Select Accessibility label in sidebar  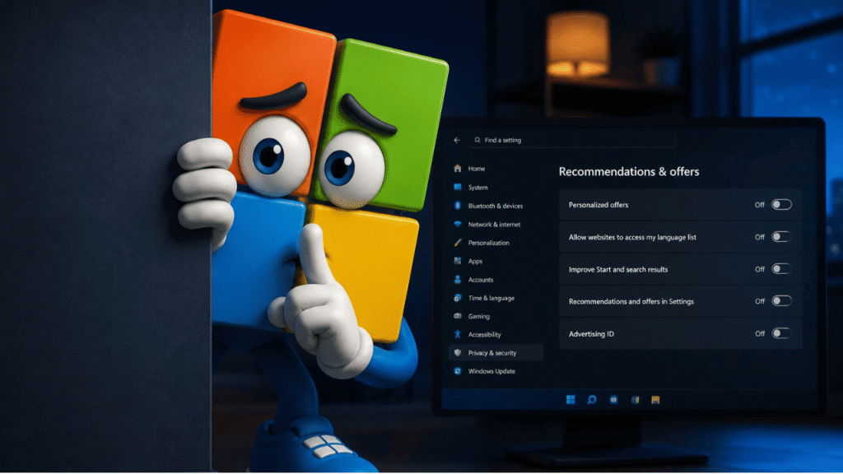(x=484, y=335)
